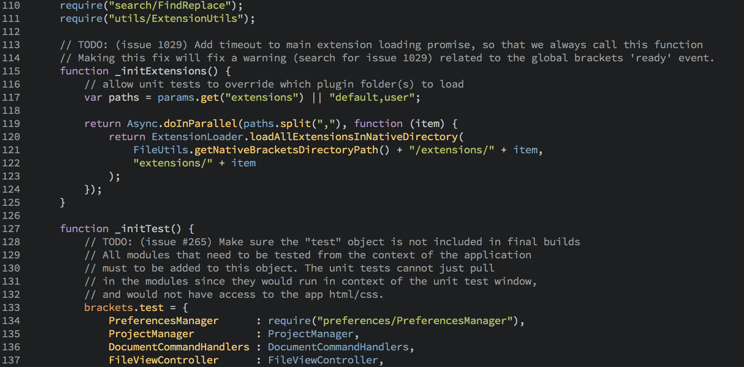
Task: Click 'All modules that need to be tested' comment
Action: point(308,255)
